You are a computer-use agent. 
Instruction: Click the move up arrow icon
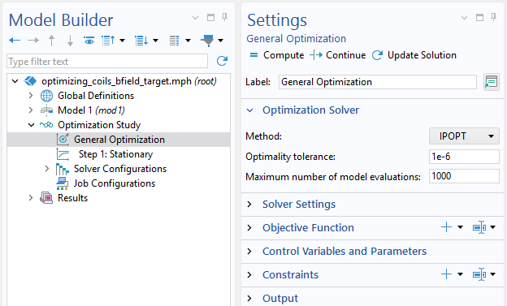coord(51,41)
